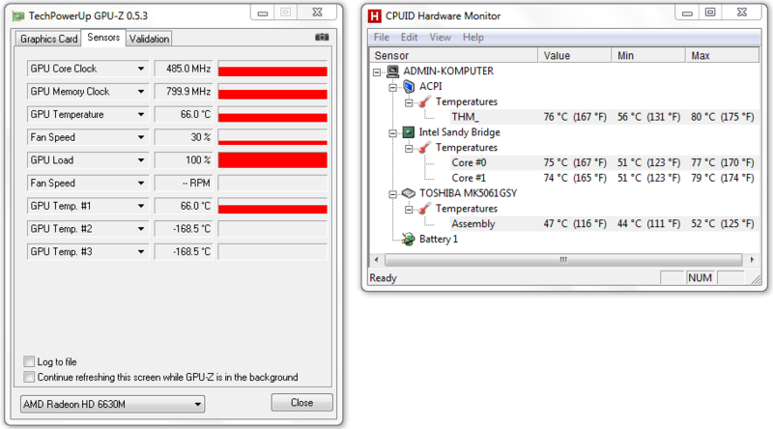Collapse Temperatures under Intel Sandy Bridge
The width and height of the screenshot is (773, 429).
click(x=409, y=149)
